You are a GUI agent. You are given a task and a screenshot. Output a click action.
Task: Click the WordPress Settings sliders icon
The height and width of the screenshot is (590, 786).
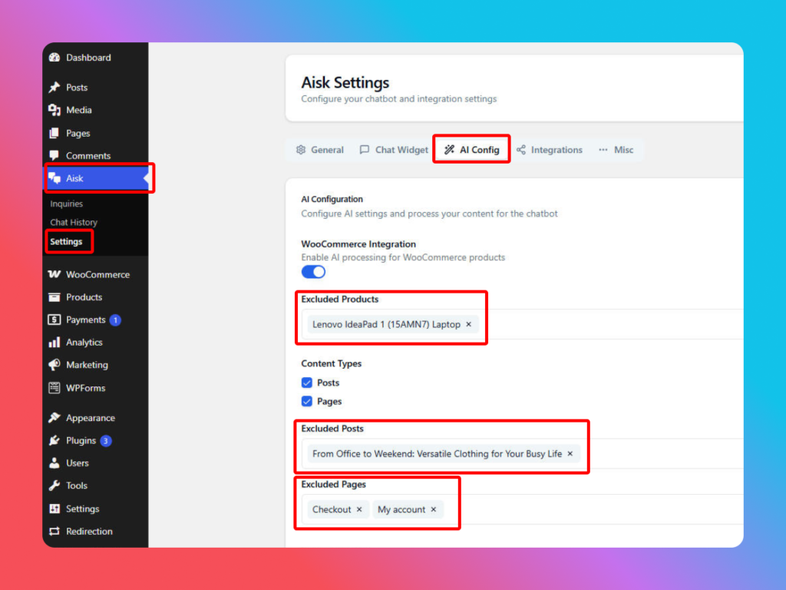pos(54,509)
